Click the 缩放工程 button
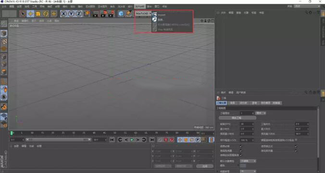Image resolution: width=325 pixels, height=173 pixels. point(237,118)
